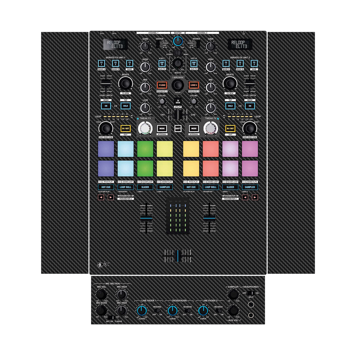Click FX 1 button in Serato FX Unit 1
This screenshot has width=355, height=355.
coord(102,64)
